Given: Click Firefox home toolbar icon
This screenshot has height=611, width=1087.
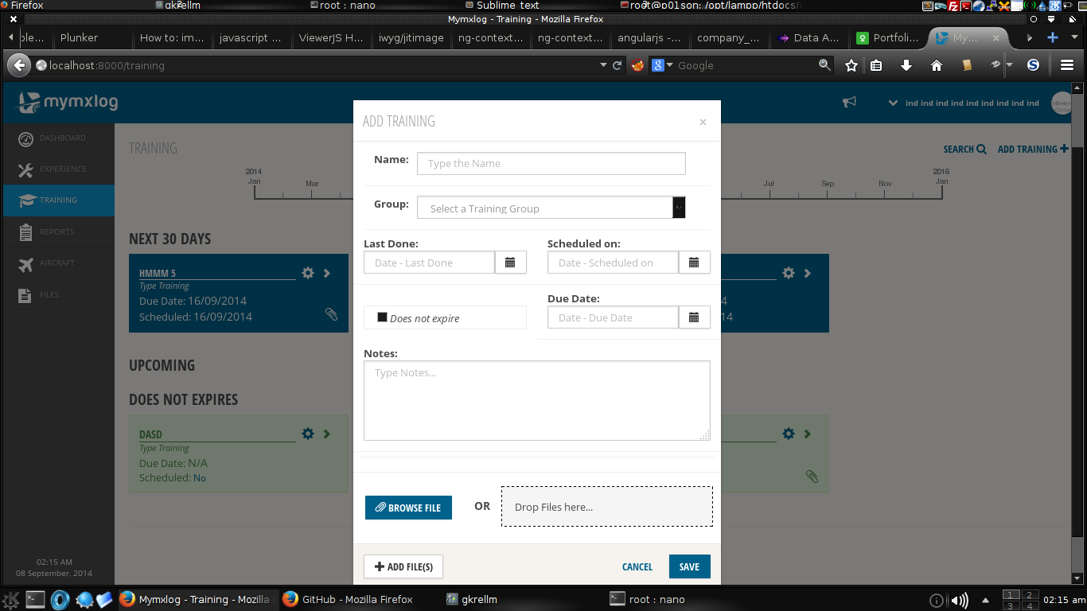Looking at the screenshot, I should pos(937,65).
